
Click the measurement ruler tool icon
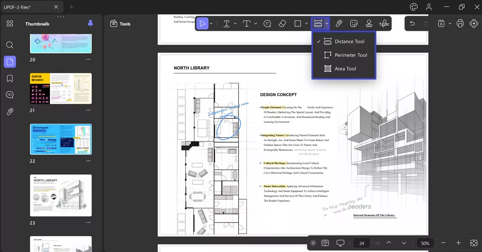[x=318, y=24]
